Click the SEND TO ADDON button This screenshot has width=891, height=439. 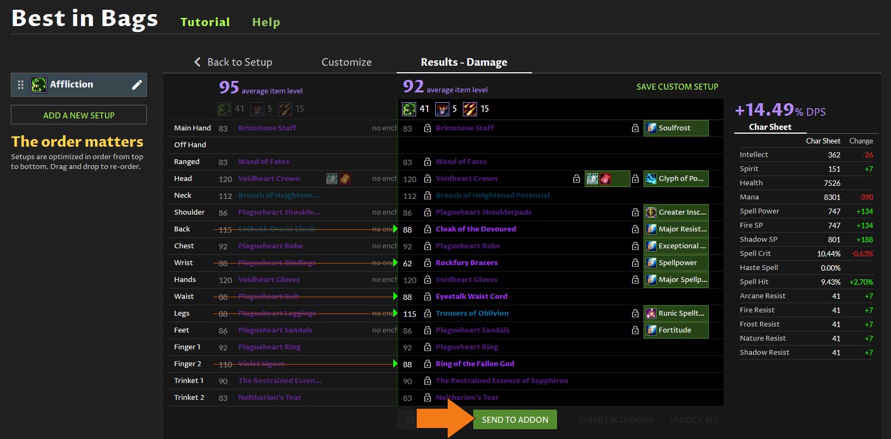coord(515,420)
